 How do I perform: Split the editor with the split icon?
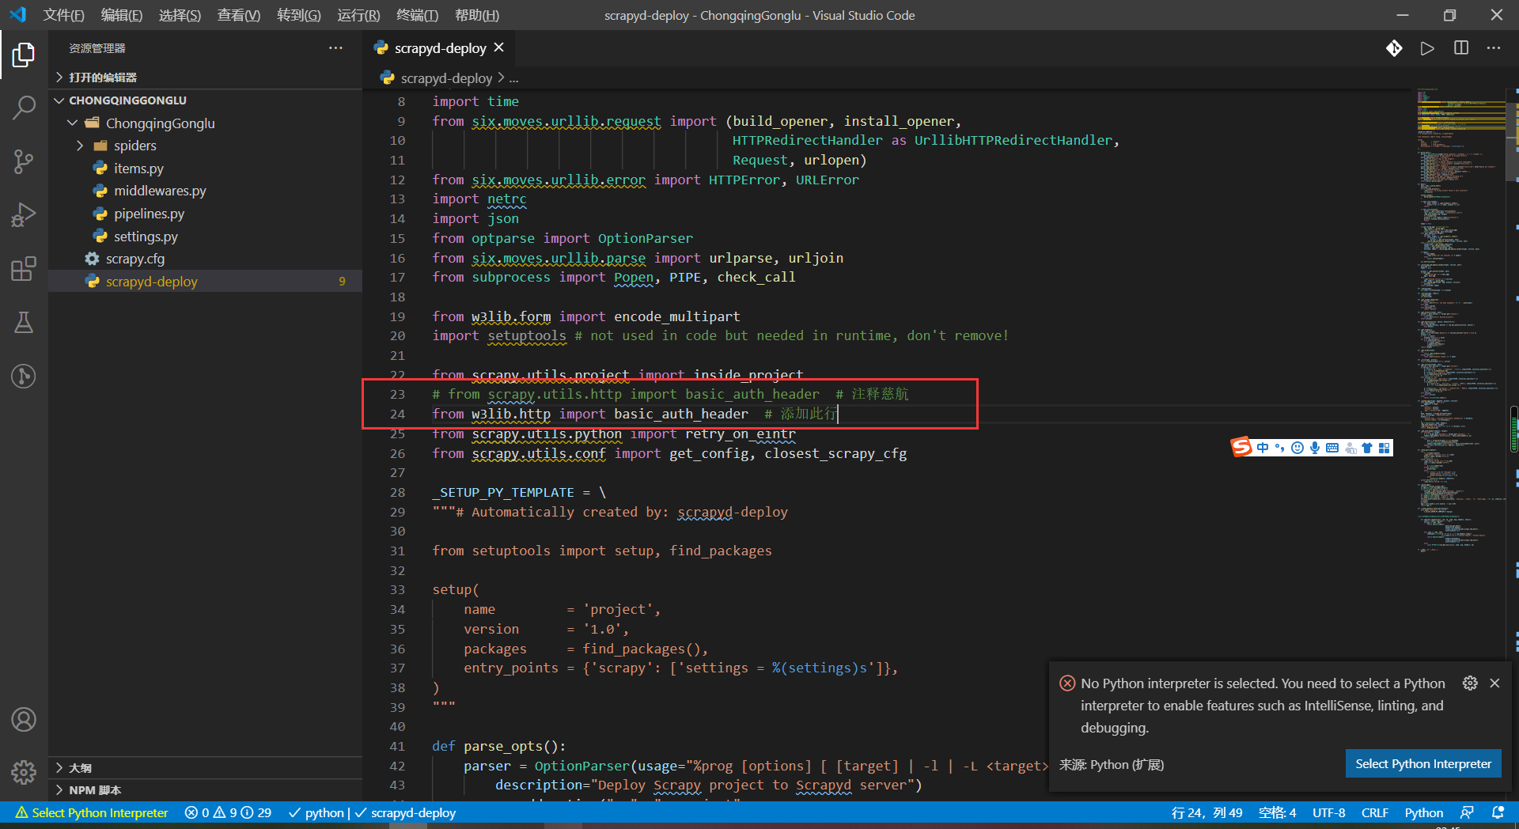[1460, 48]
